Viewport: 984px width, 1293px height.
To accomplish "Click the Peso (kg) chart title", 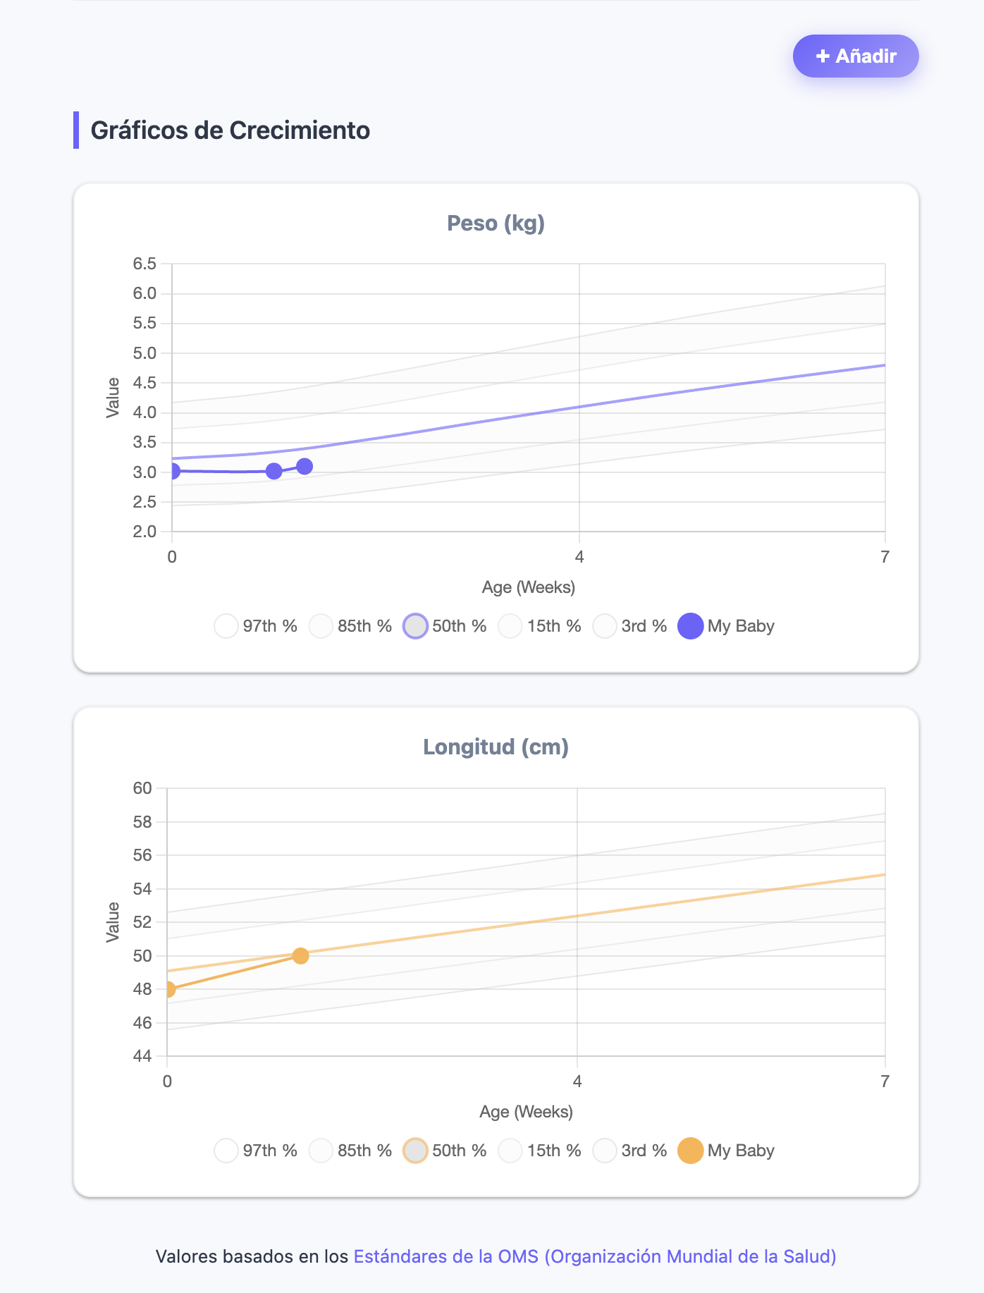I will pyautogui.click(x=496, y=223).
